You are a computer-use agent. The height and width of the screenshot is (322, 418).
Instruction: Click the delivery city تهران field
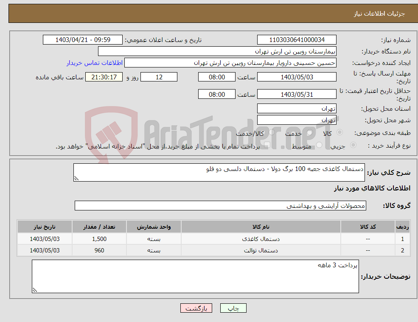(x=297, y=120)
